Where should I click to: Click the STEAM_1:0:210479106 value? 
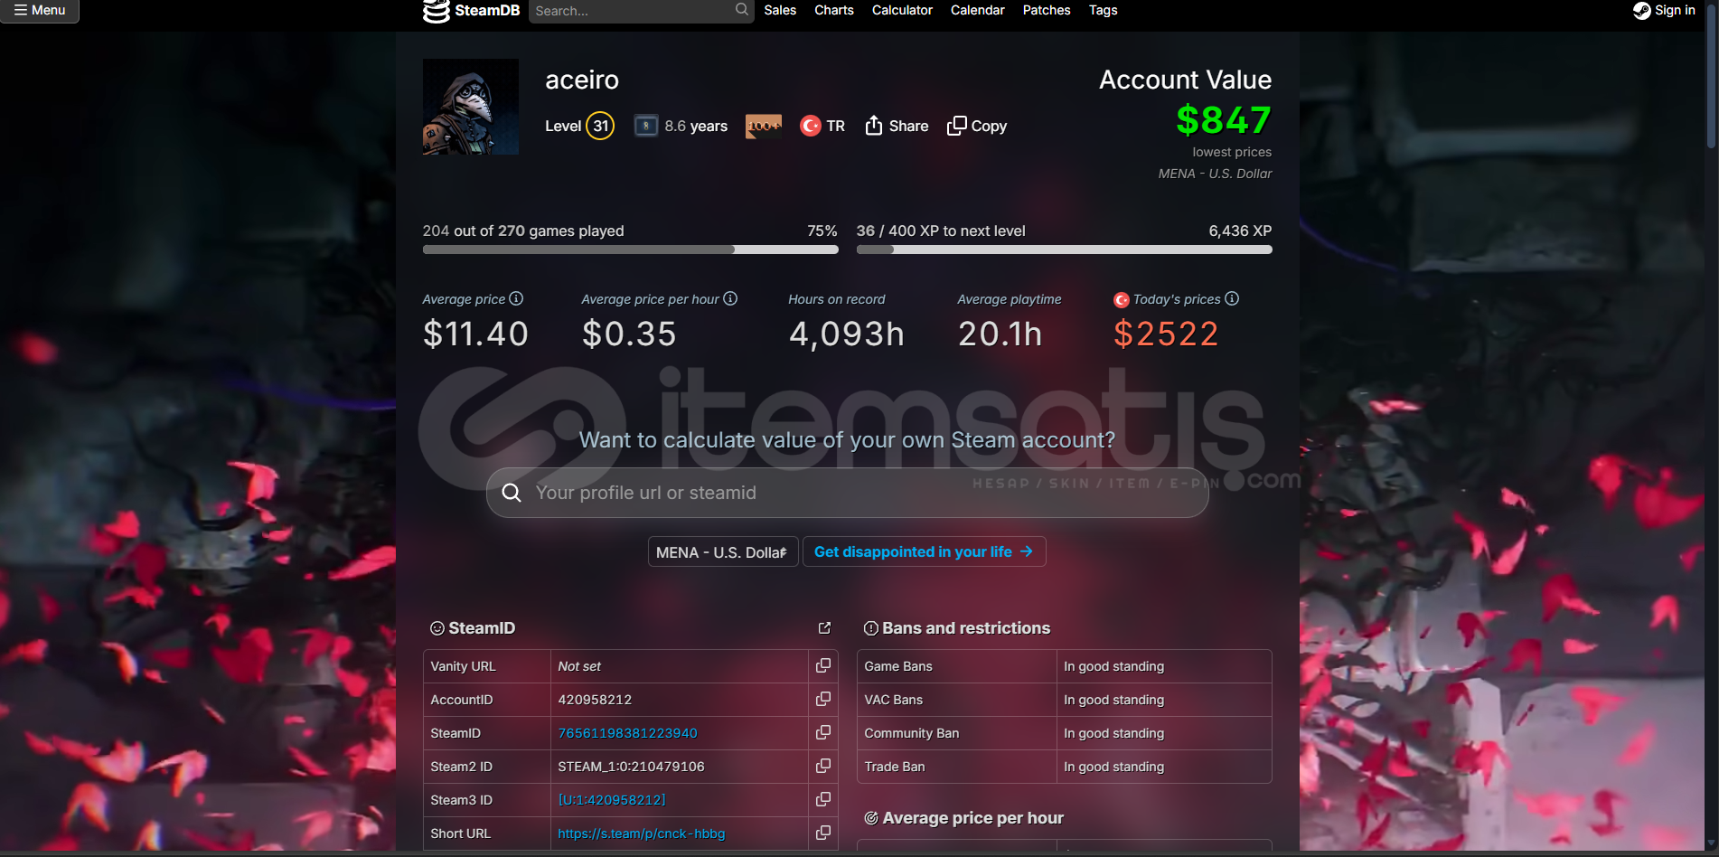pos(631,767)
